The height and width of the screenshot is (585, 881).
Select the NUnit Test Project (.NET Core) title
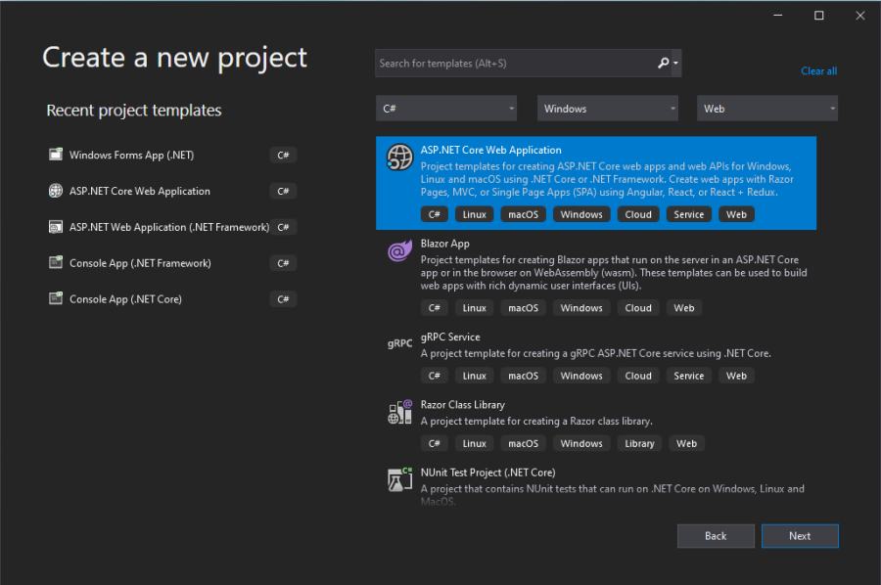tap(487, 472)
